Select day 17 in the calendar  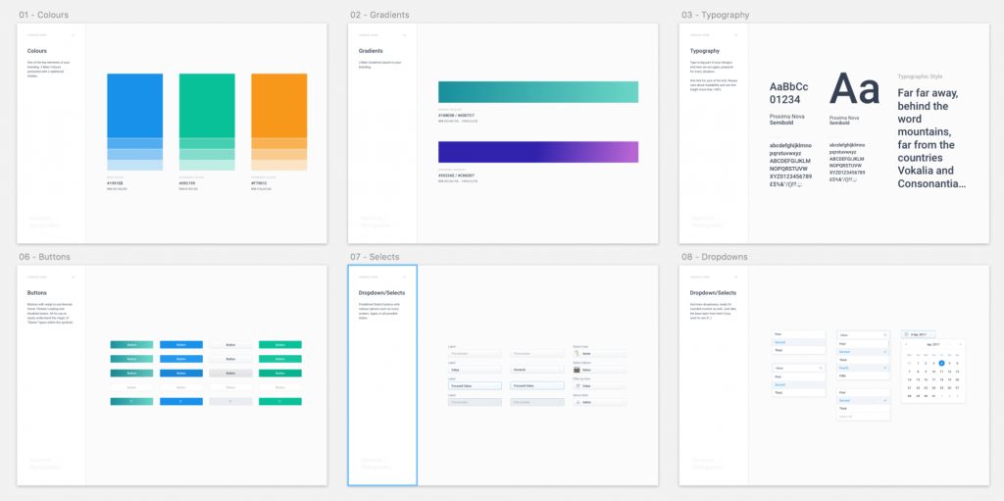[933, 379]
